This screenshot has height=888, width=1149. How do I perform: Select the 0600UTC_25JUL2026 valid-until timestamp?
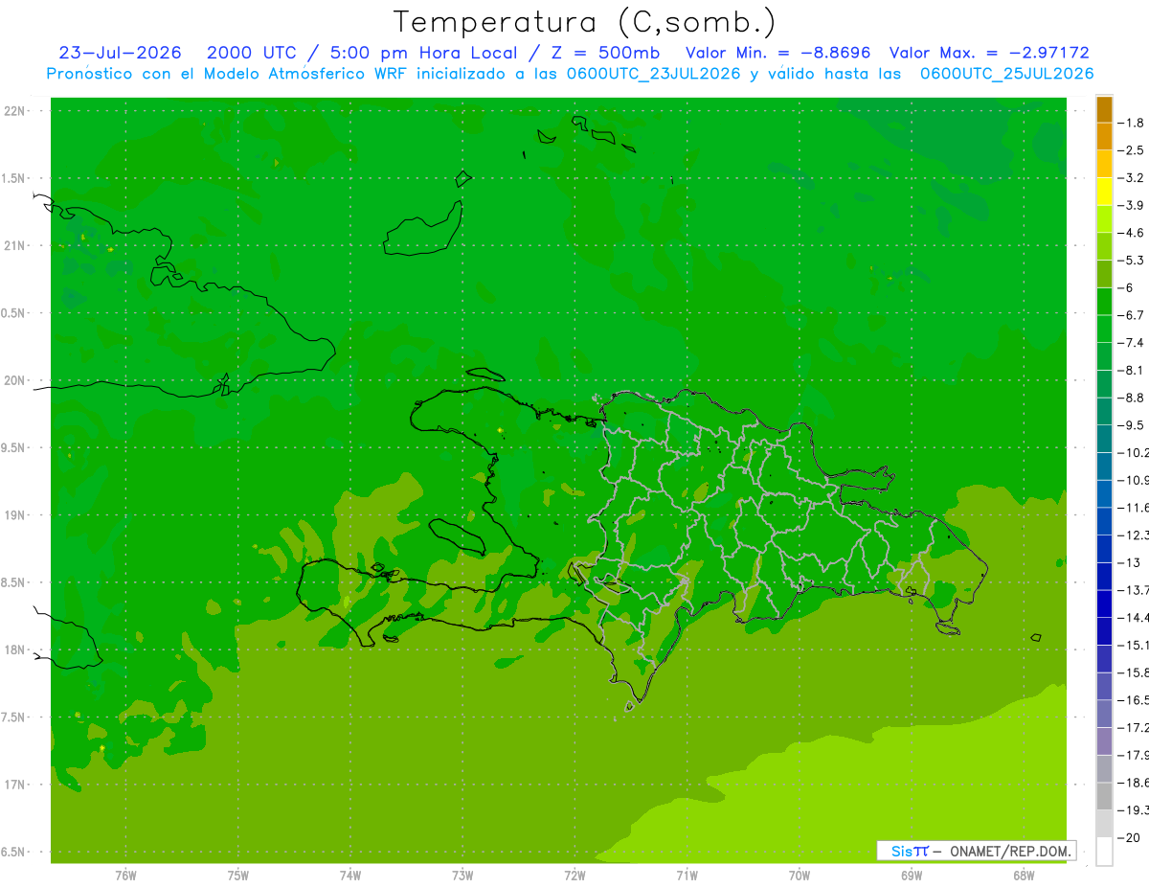[x=1006, y=74]
